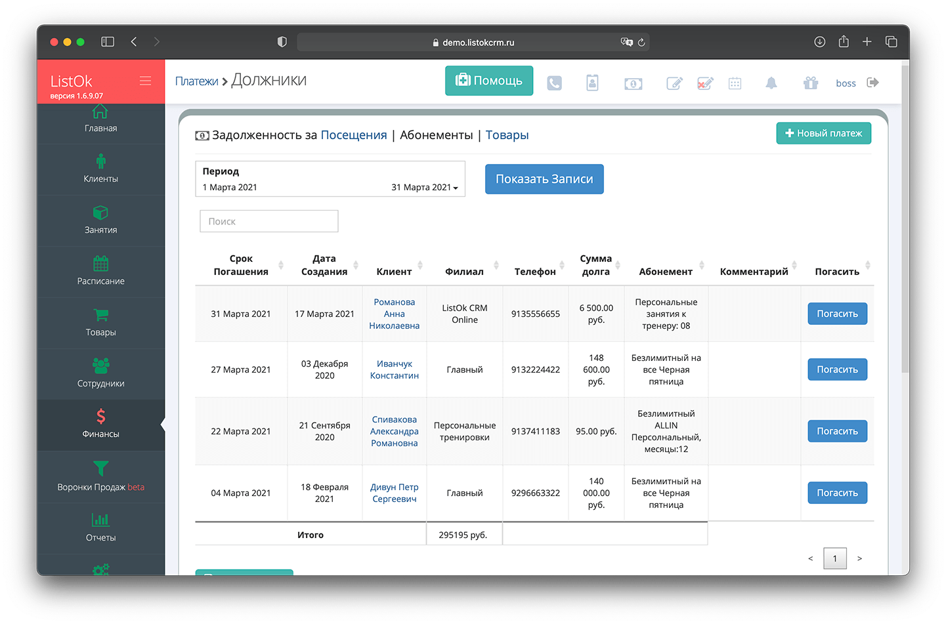Click Показать Записи button
Screen dimensions: 946x624
click(x=544, y=179)
